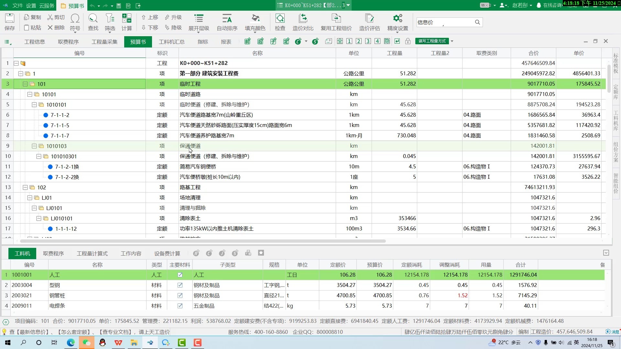This screenshot has width=621, height=349.
Task: Click the horizontal scrollbar under the budget table
Action: [203, 241]
